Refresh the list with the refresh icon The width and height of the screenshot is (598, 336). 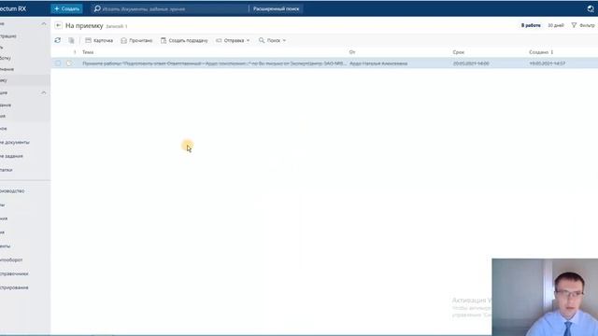[58, 40]
